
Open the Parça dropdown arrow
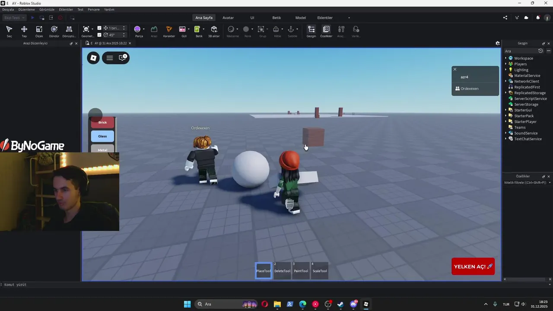click(143, 29)
